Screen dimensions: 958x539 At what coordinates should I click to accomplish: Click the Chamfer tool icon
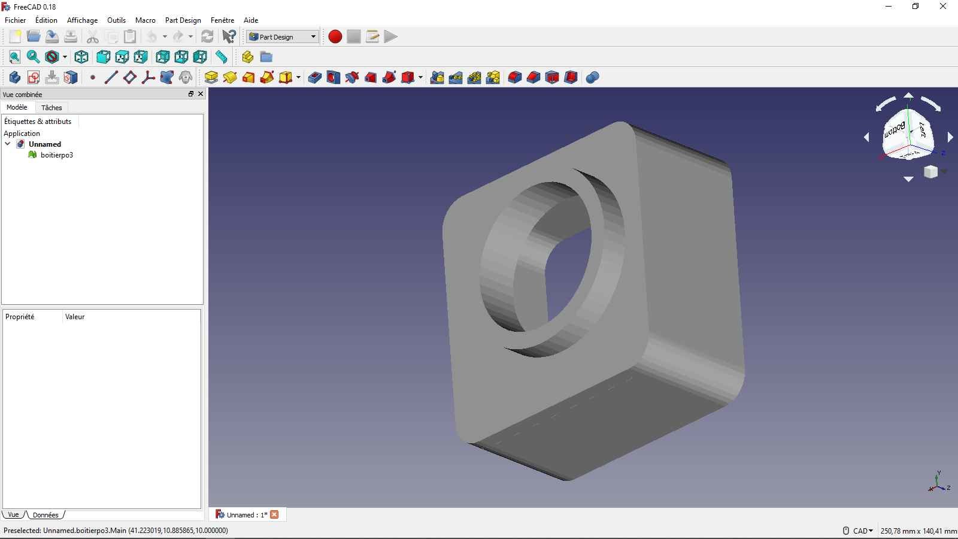533,77
